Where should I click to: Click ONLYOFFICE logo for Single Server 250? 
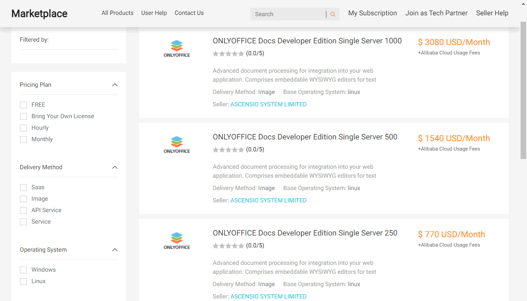177,241
